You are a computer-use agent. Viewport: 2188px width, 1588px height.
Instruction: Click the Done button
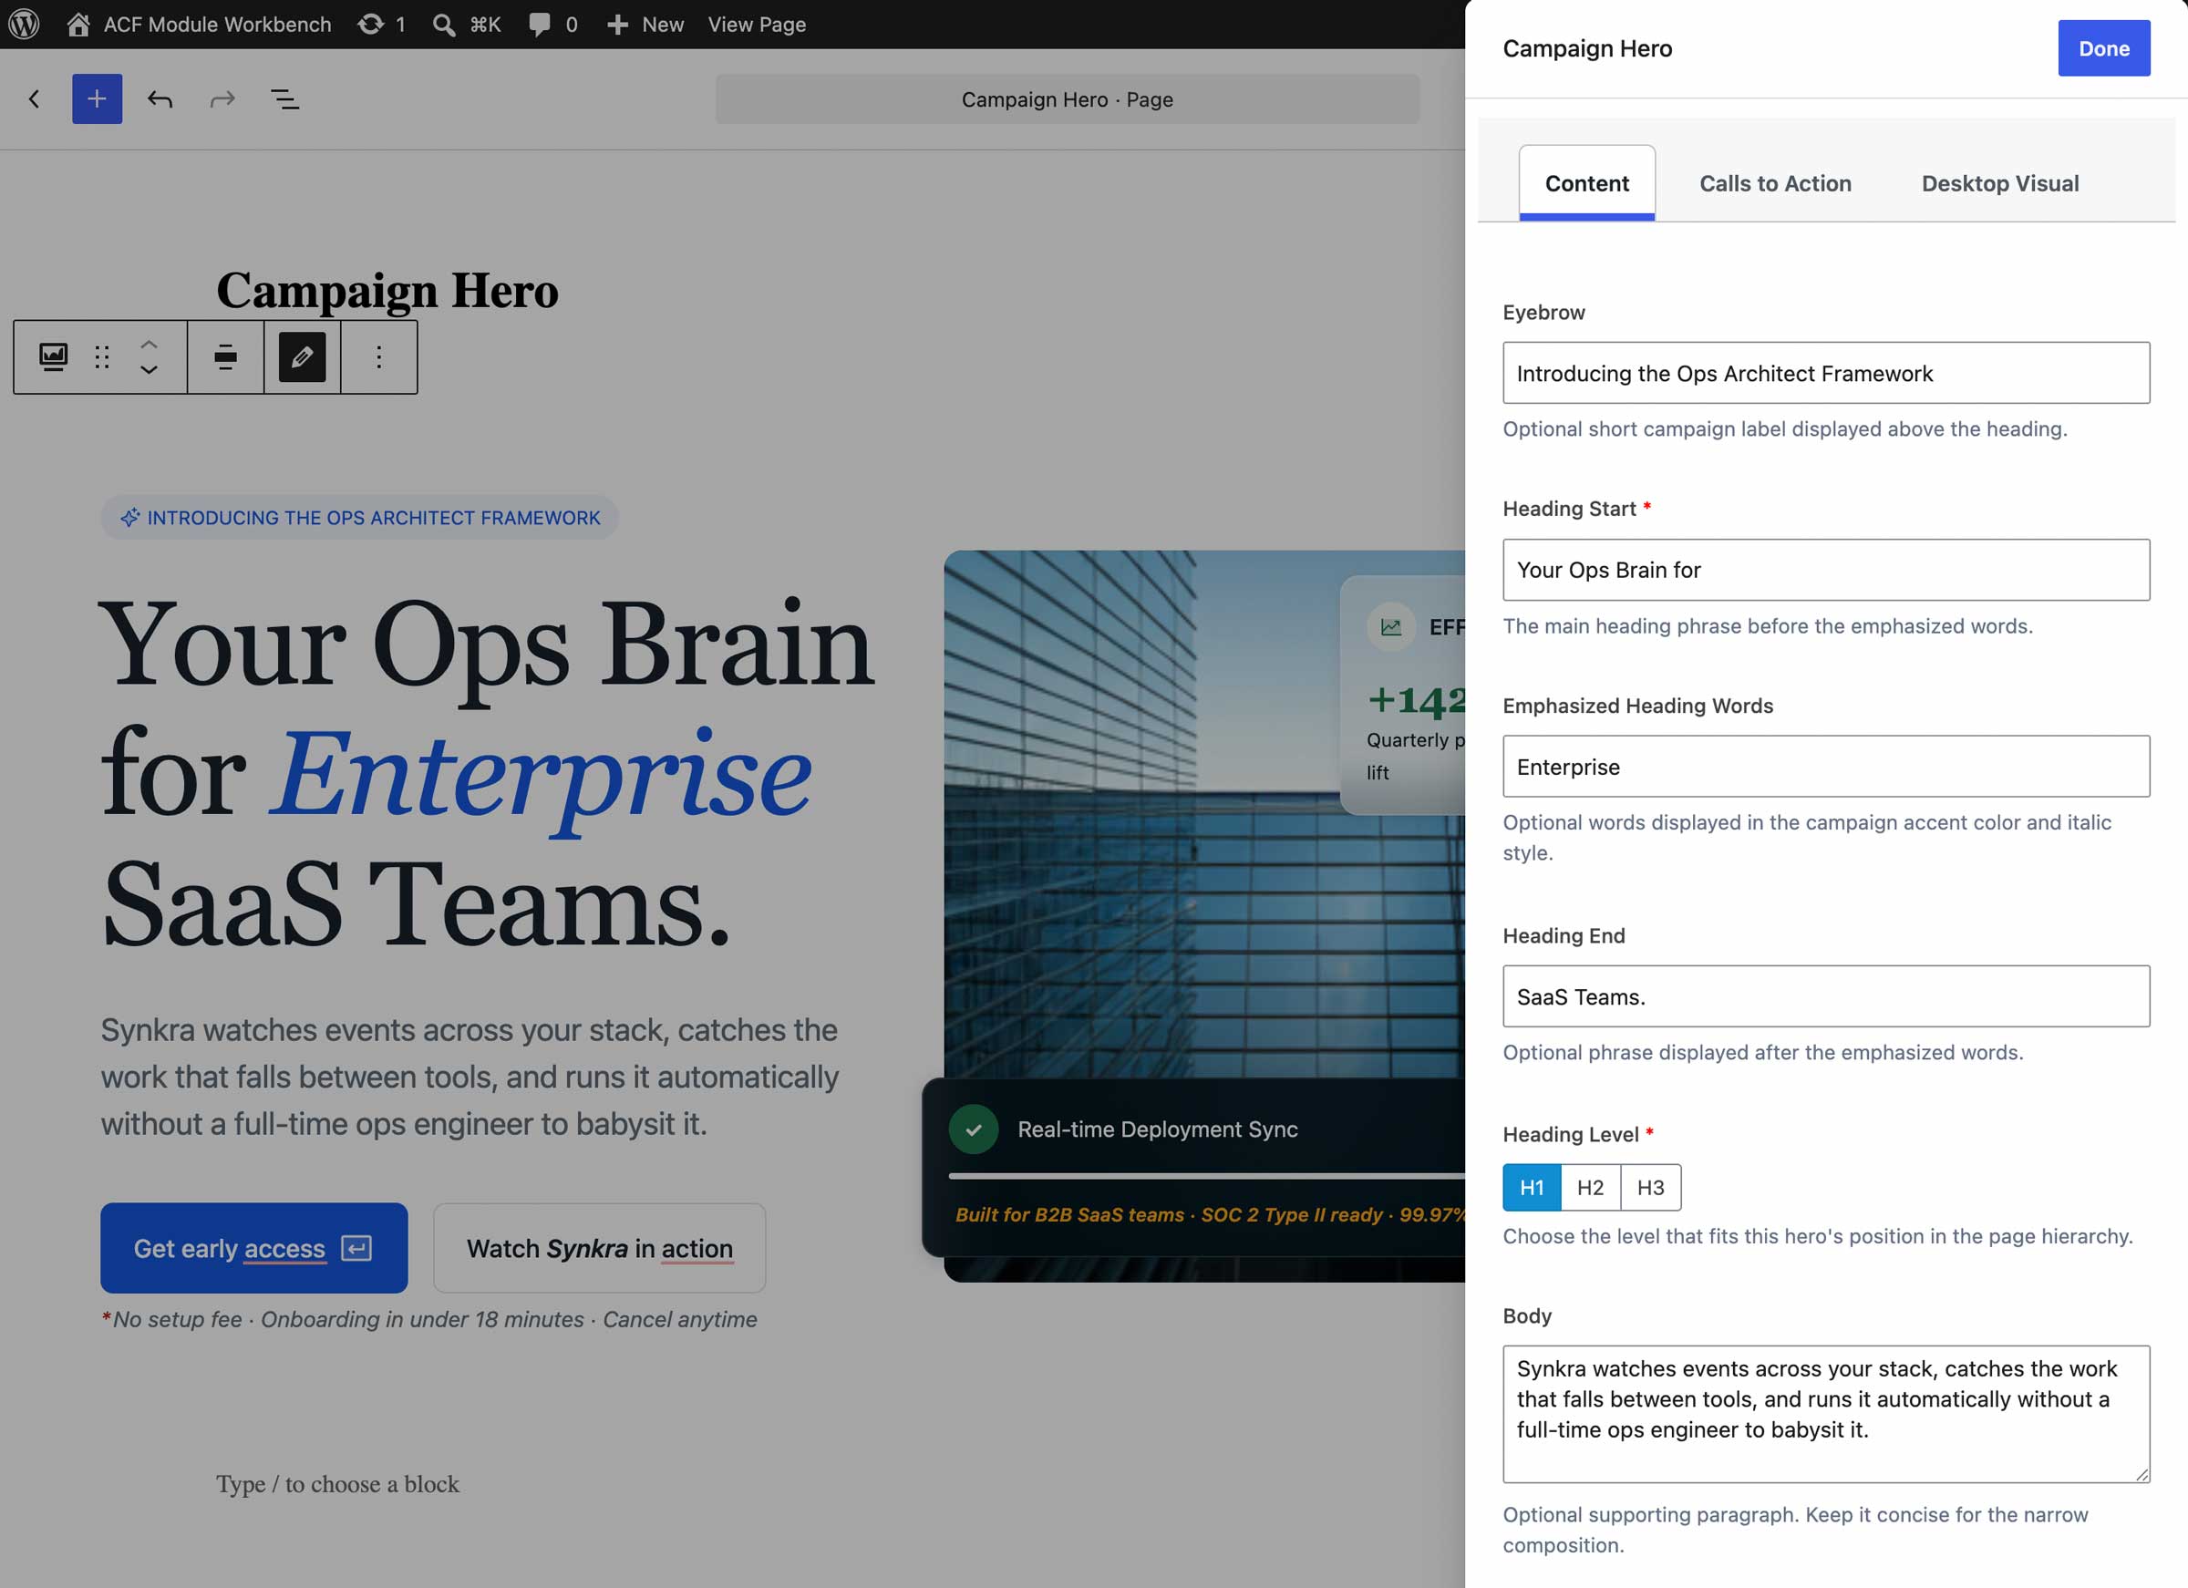click(2104, 48)
